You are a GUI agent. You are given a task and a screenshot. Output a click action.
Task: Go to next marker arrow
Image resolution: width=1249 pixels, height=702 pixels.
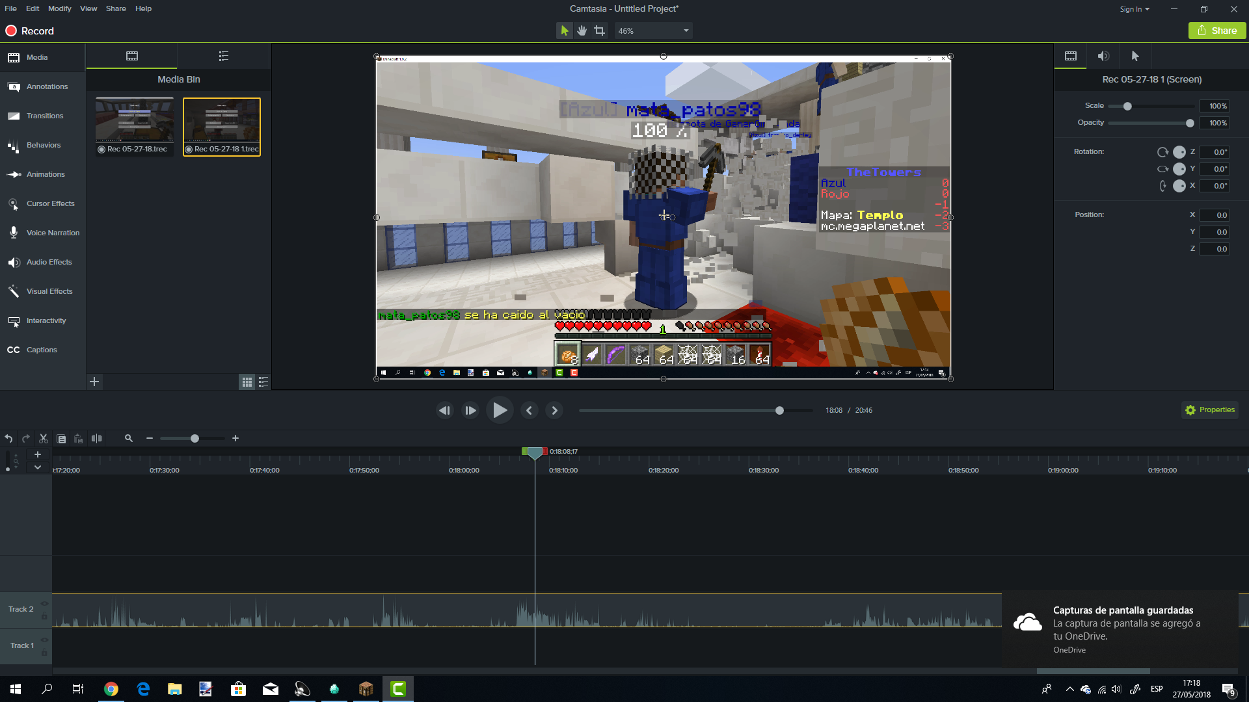click(x=554, y=410)
